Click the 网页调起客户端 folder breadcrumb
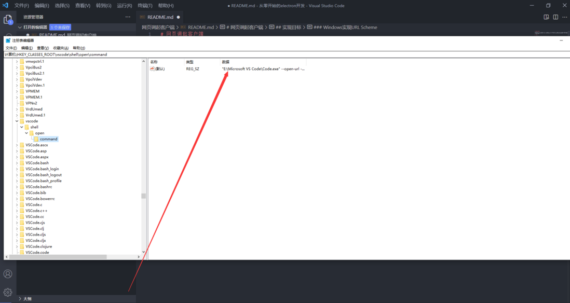Image resolution: width=570 pixels, height=303 pixels. 158,27
